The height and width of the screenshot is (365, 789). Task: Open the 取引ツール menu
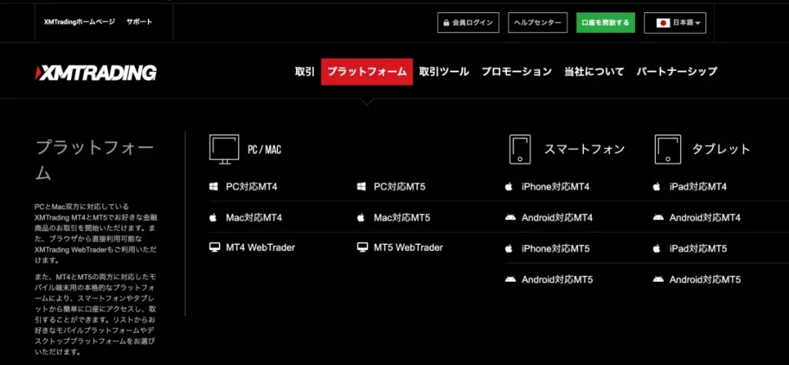444,72
